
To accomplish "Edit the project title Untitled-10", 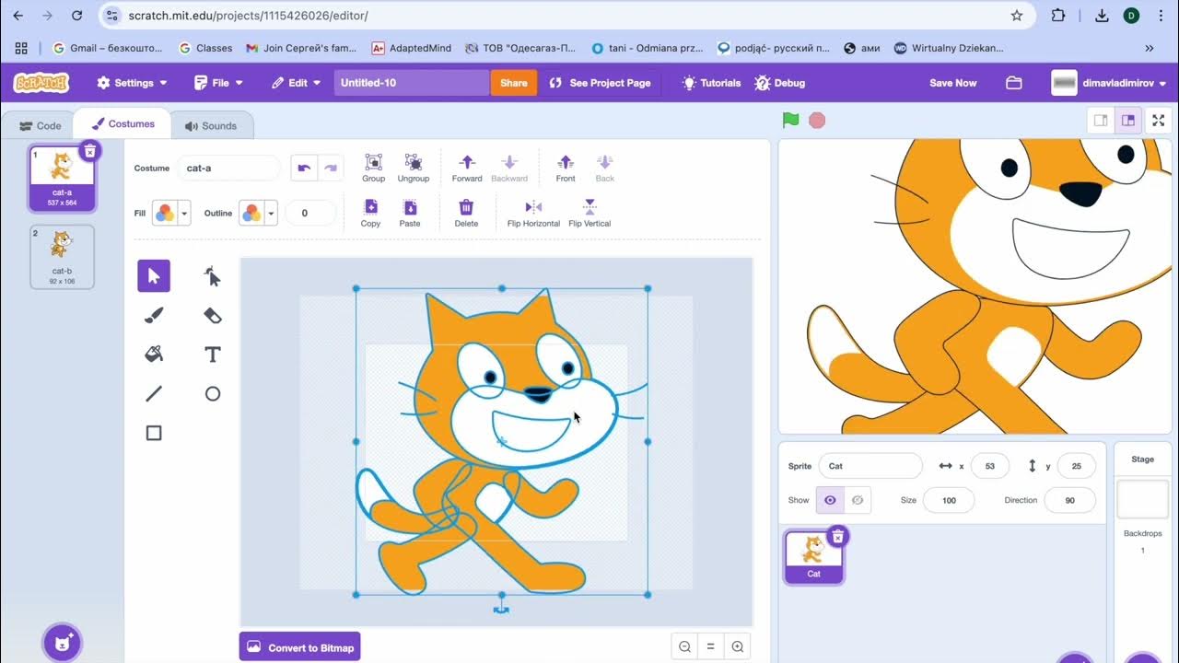I will tap(411, 83).
